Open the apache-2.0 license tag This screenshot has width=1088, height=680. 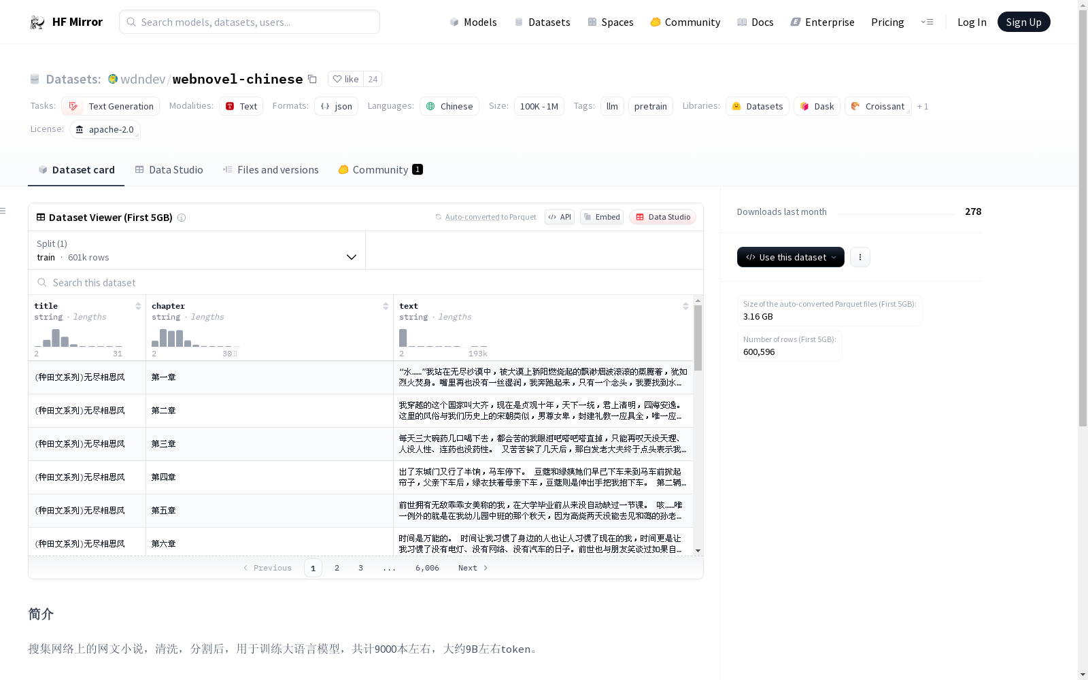105,129
